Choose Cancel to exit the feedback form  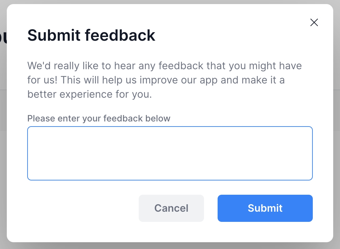tap(171, 208)
